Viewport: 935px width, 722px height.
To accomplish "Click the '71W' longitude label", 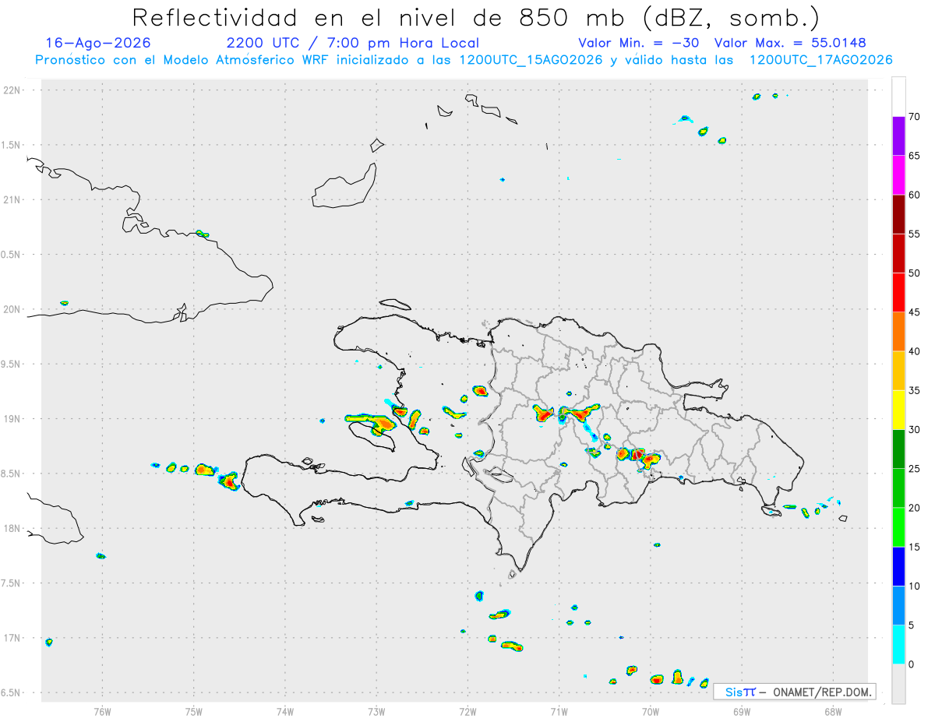I will (559, 711).
